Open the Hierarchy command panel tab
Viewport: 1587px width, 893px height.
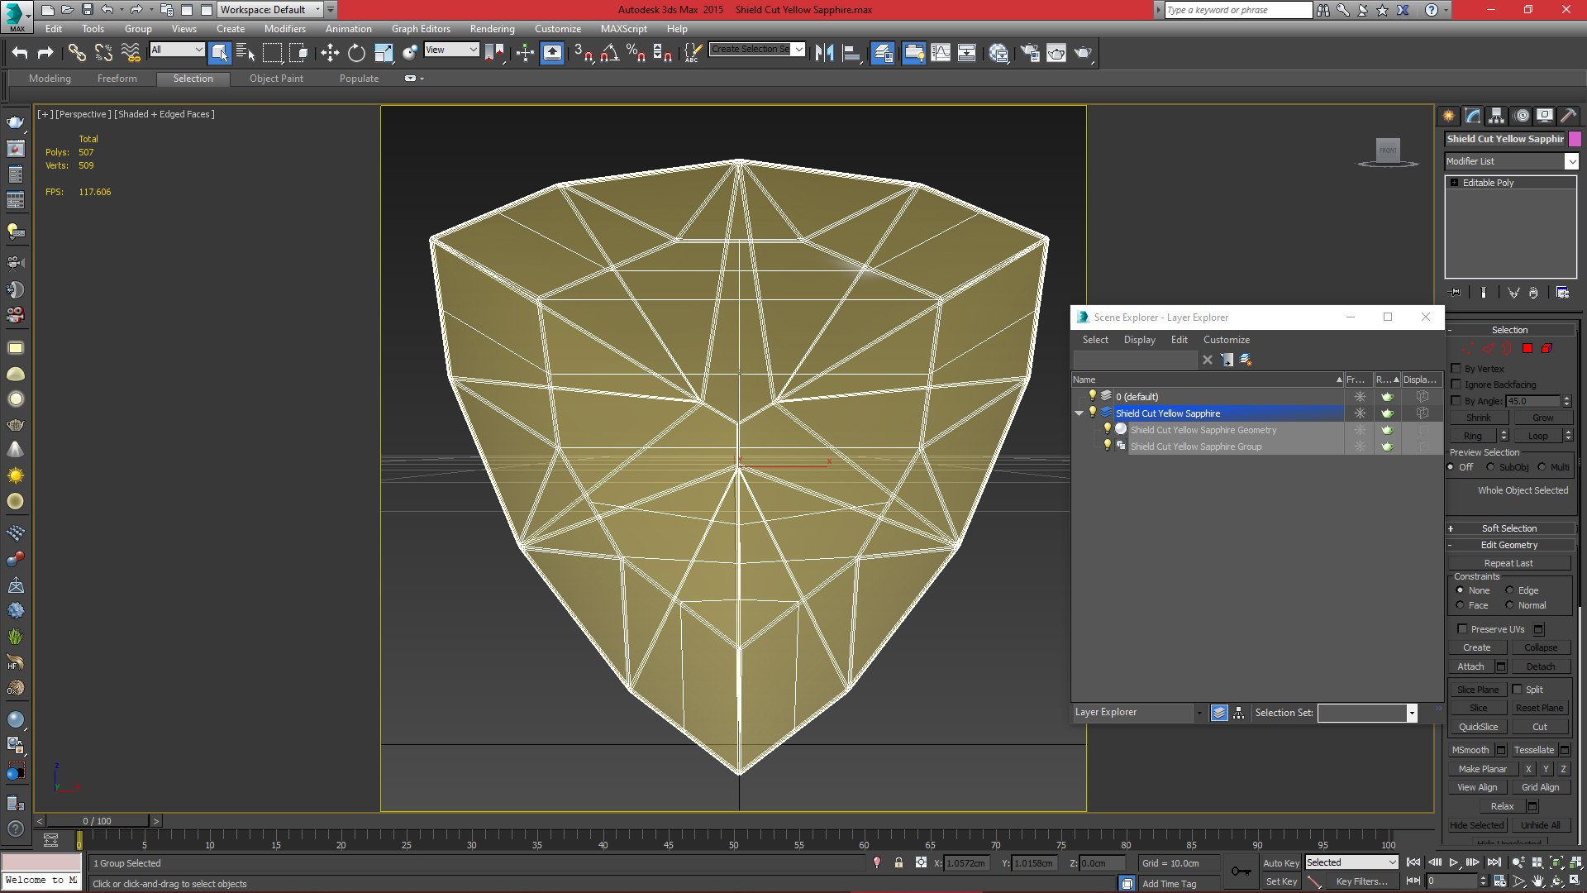pyautogui.click(x=1497, y=116)
